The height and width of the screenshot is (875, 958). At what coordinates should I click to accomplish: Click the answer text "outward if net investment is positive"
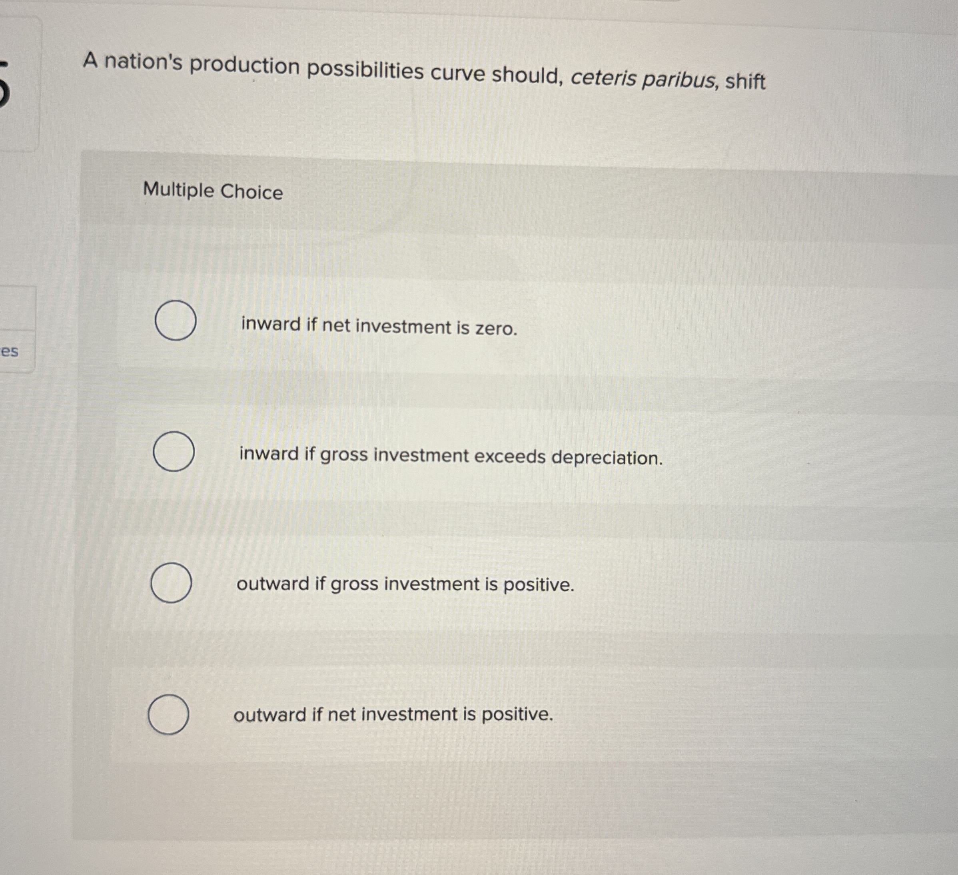393,716
